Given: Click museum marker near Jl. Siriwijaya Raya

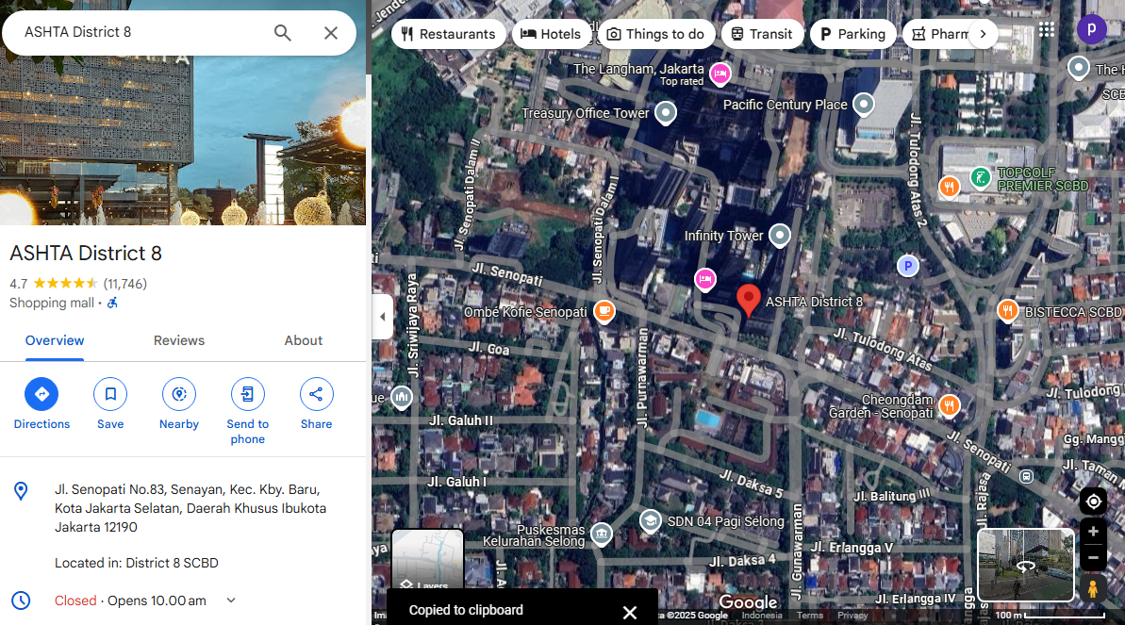Looking at the screenshot, I should coord(402,397).
